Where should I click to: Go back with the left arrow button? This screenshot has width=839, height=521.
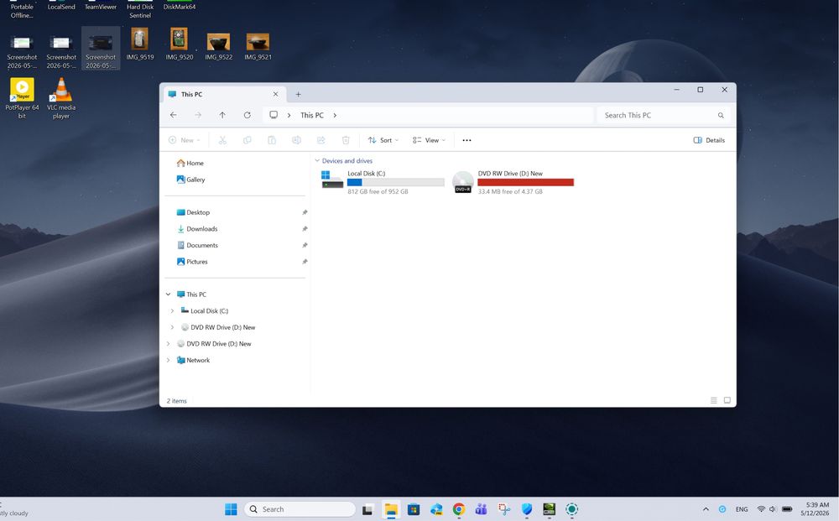(174, 115)
